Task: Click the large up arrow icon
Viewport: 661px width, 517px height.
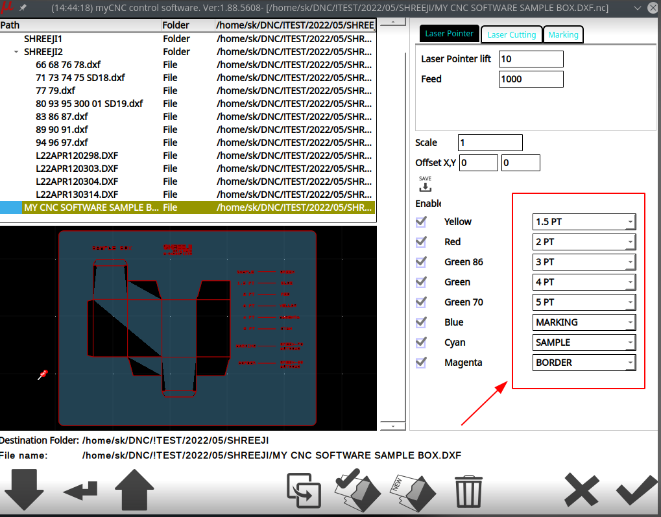Action: coord(134,490)
